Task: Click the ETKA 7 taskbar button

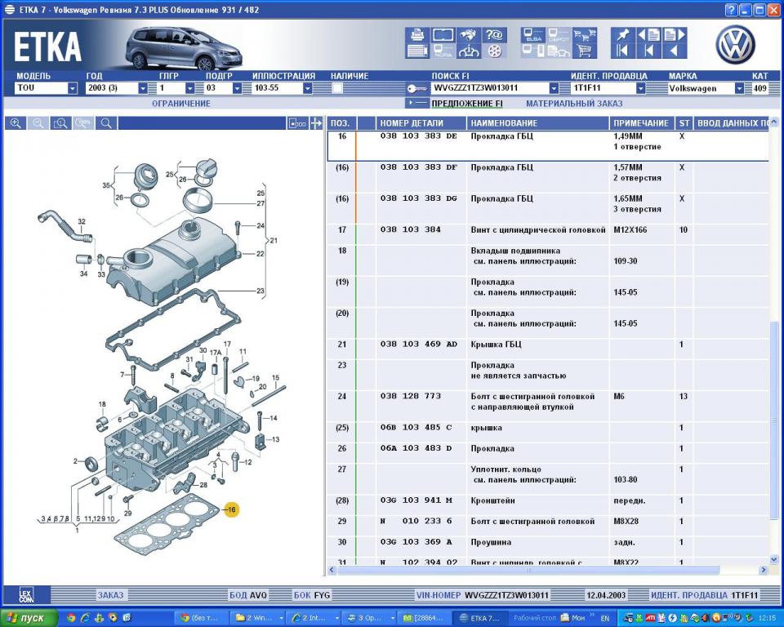Action: (x=479, y=618)
